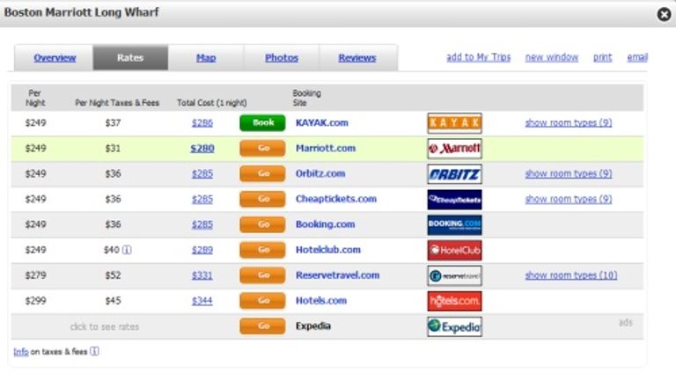Click Expedia booking site name

(313, 326)
